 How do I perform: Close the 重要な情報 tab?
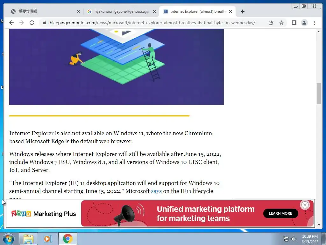tap(78, 12)
